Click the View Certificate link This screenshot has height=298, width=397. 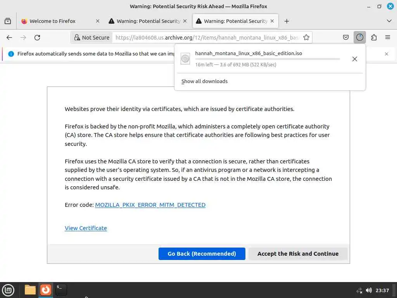pos(86,228)
